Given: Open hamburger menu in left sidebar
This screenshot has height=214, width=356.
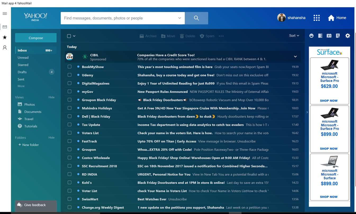Looking at the screenshot, I should click(x=5, y=13).
